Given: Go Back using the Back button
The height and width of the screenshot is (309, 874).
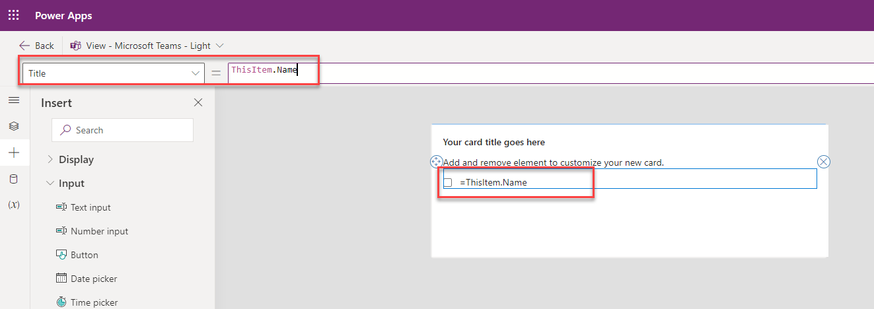Looking at the screenshot, I should point(37,46).
